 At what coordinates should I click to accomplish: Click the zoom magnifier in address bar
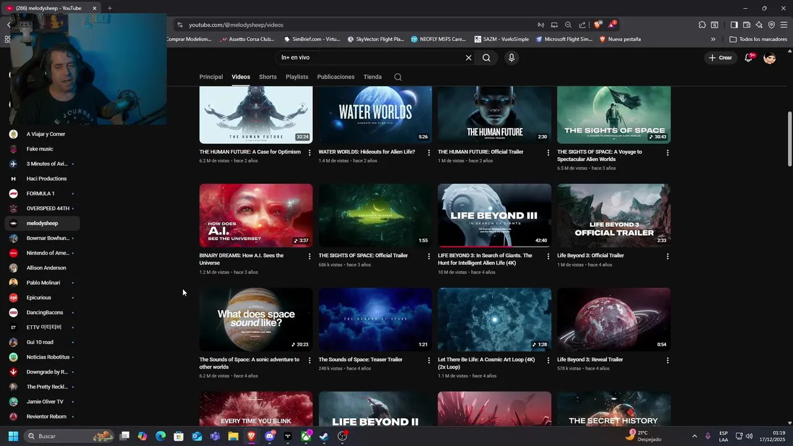568,25
